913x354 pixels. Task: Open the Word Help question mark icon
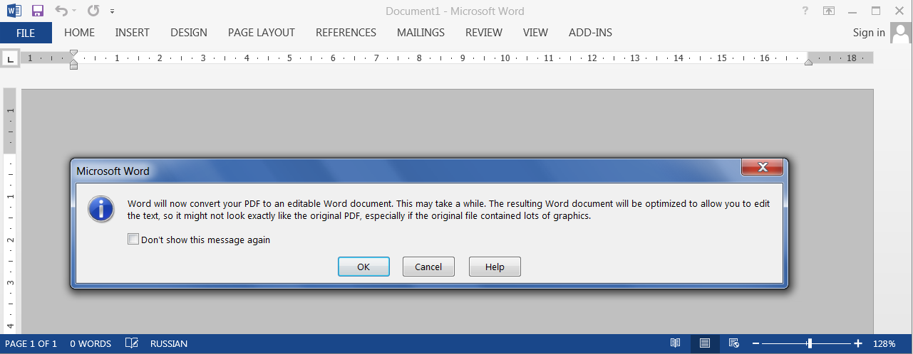(x=805, y=11)
